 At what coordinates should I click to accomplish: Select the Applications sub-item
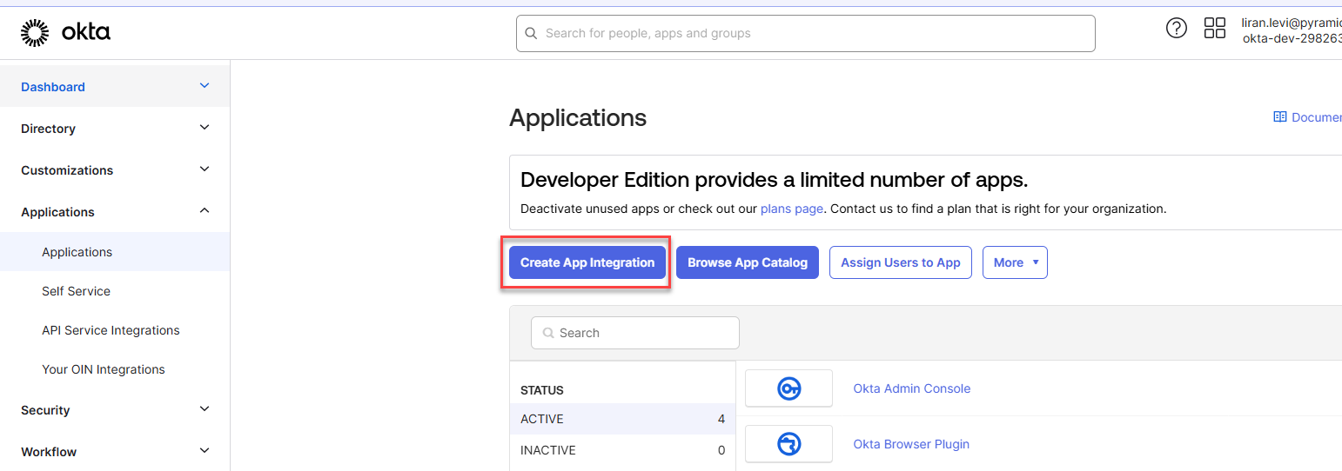[115, 252]
